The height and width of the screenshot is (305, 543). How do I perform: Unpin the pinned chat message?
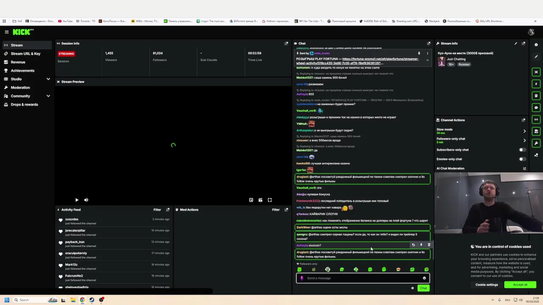pos(419,53)
